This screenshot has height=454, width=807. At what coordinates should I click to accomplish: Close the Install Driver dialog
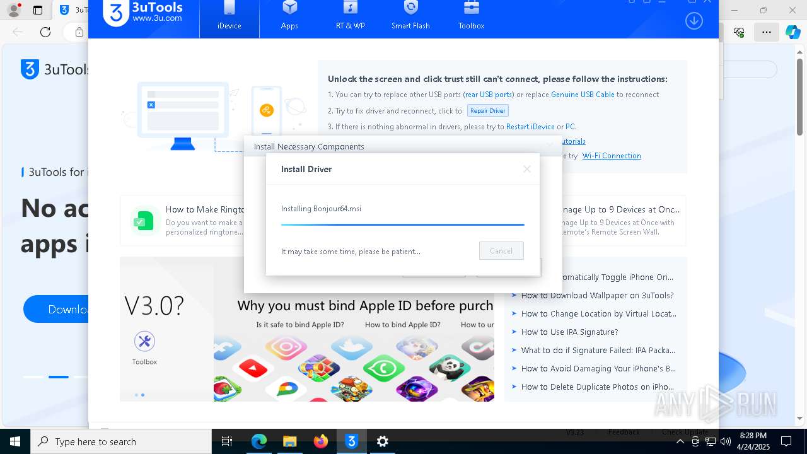tap(527, 169)
